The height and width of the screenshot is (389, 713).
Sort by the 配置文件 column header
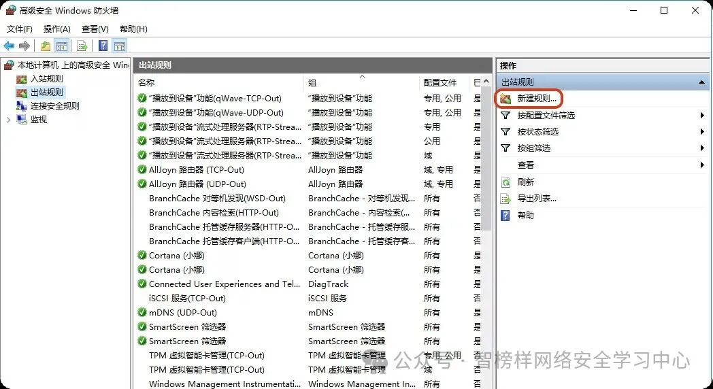(444, 83)
